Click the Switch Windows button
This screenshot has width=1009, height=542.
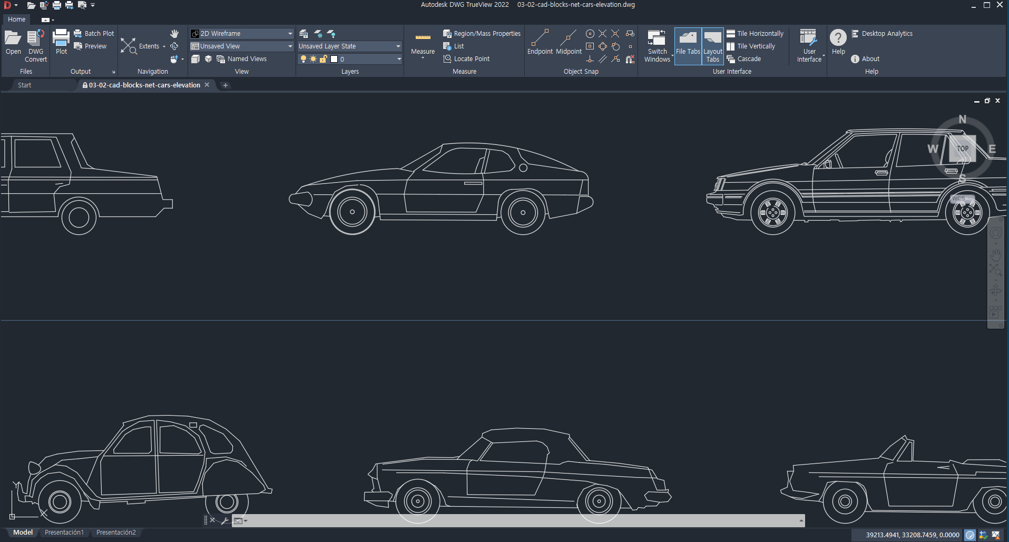point(657,46)
